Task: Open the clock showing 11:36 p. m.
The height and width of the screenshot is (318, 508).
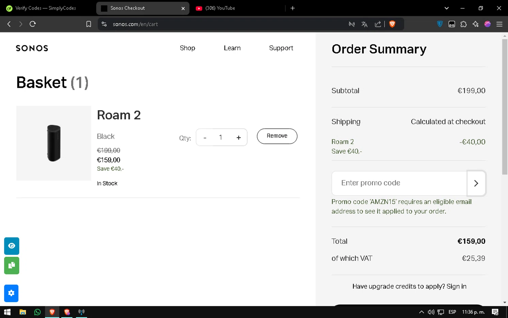Action: pyautogui.click(x=473, y=312)
